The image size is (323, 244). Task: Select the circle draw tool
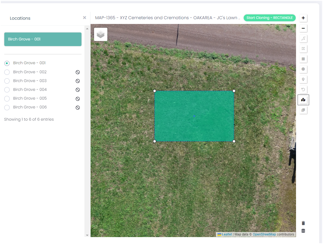point(303,69)
